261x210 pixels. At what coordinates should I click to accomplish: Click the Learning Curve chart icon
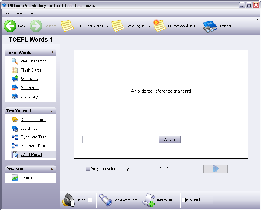pyautogui.click(x=15, y=178)
